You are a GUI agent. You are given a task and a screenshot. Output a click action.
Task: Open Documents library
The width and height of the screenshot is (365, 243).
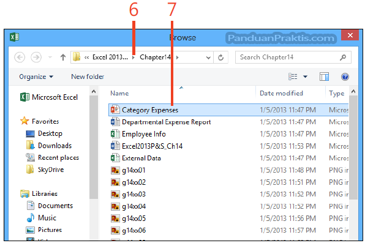pos(50,206)
